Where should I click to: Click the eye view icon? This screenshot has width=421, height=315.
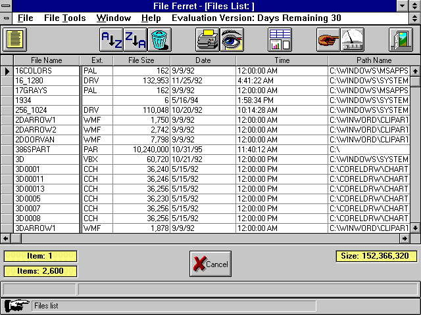[232, 40]
